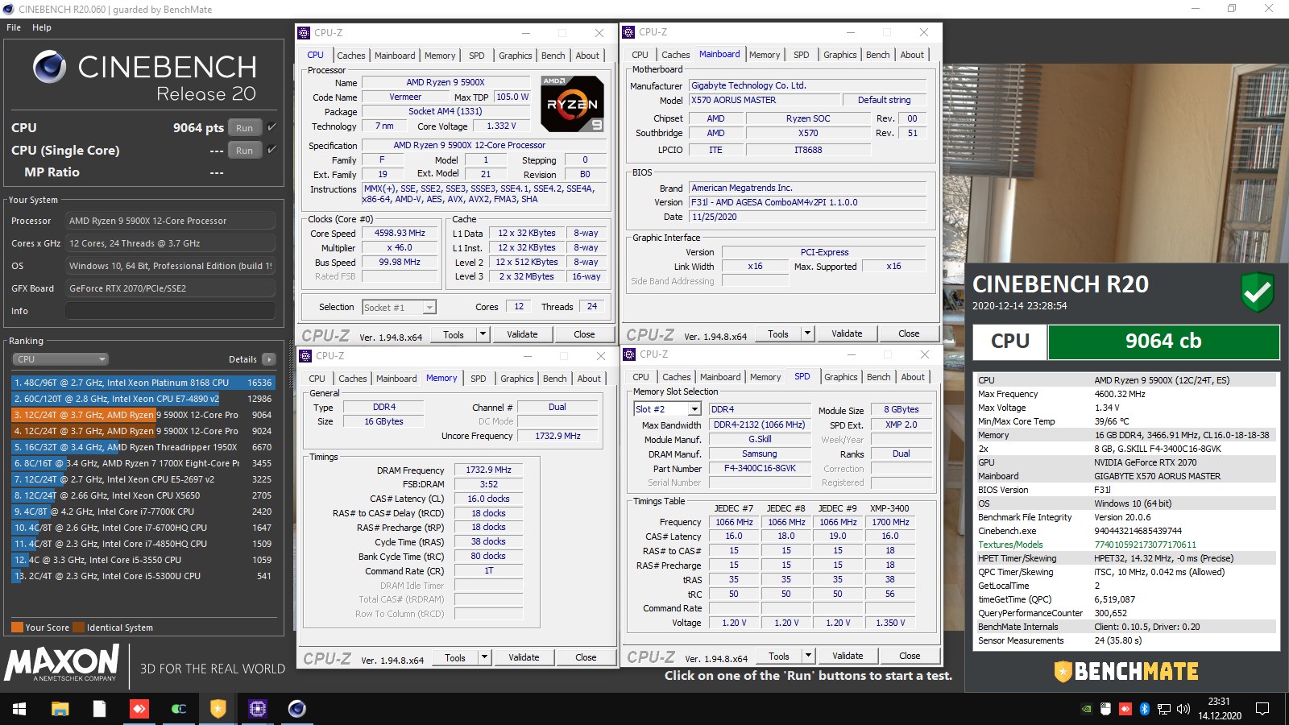Open the Windows Start menu

19,709
